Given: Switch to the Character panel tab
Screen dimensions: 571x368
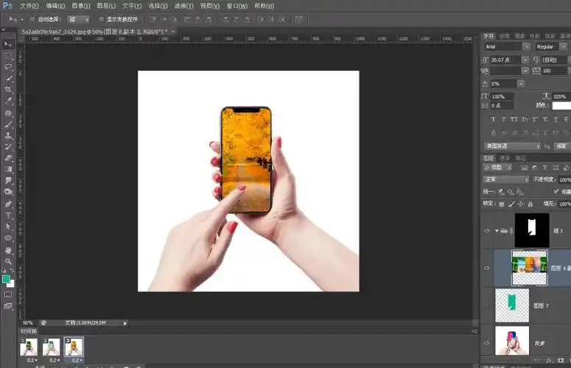Looking at the screenshot, I should 488,36.
